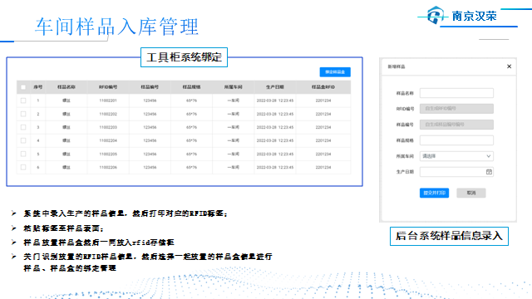Click RFID cell 11002203
532x299 pixels.
tap(108, 127)
